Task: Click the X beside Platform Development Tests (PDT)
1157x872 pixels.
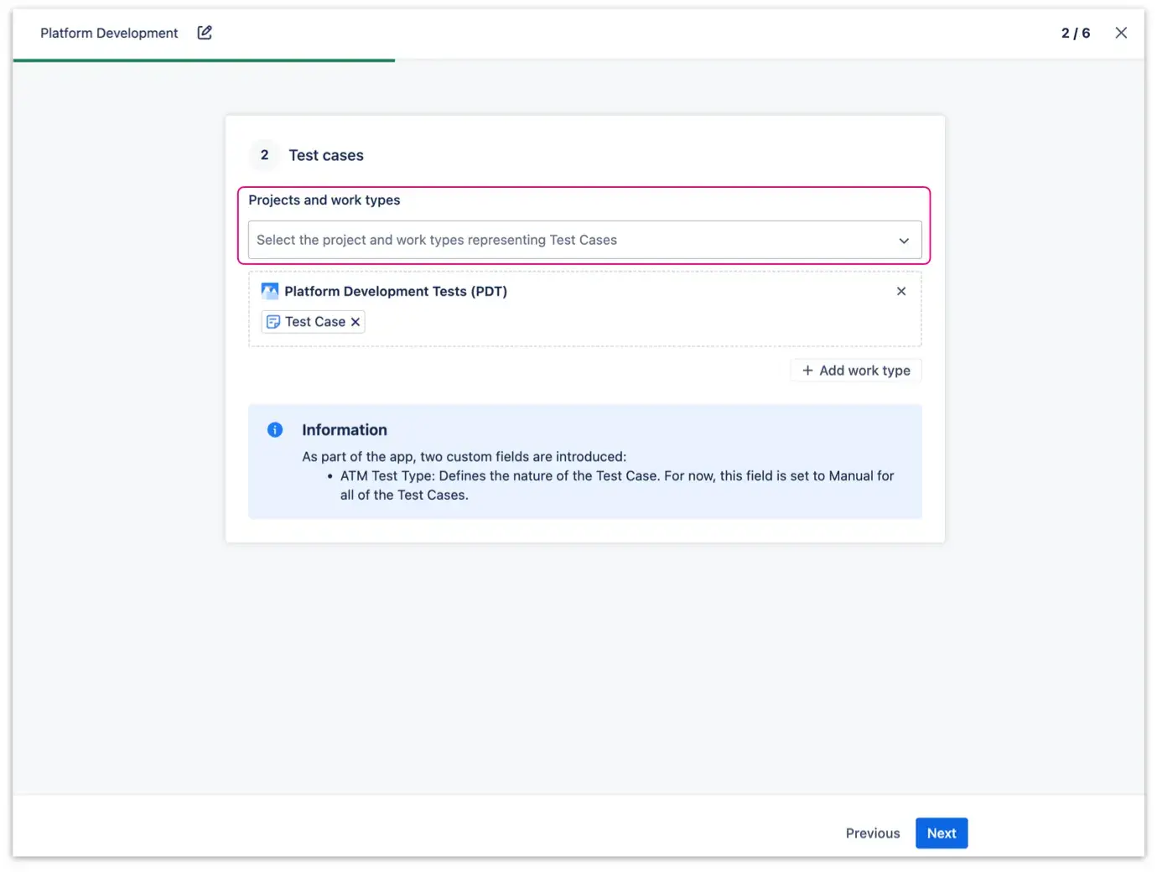Action: click(x=901, y=291)
